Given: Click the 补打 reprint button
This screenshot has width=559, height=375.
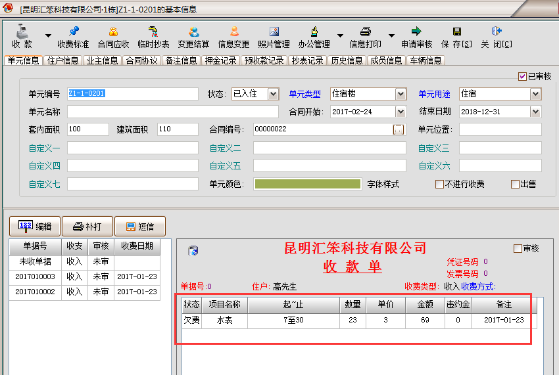Looking at the screenshot, I should click(87, 226).
